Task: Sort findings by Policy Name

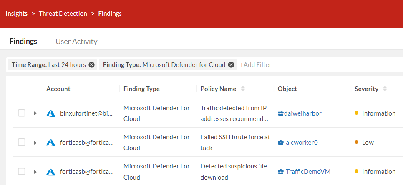Action: (x=243, y=89)
